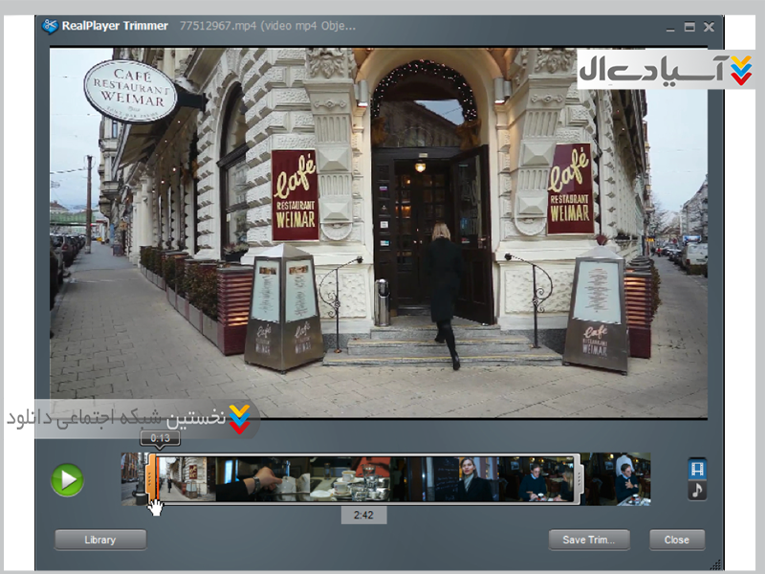The height and width of the screenshot is (574, 765).
Task: Click timeline frame of woman in dark coat
Action: [x=469, y=478]
